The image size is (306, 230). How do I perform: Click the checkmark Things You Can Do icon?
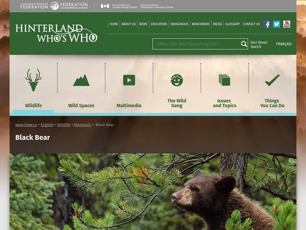tap(272, 80)
